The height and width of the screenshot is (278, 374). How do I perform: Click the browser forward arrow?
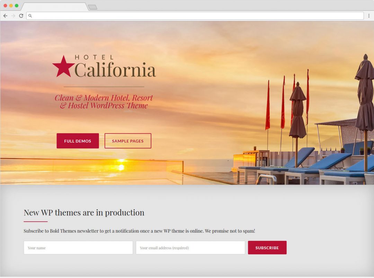13,16
